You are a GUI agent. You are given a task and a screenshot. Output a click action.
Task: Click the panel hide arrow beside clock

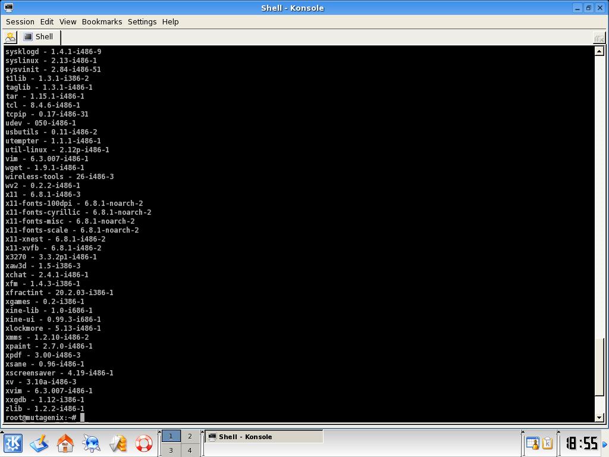605,444
